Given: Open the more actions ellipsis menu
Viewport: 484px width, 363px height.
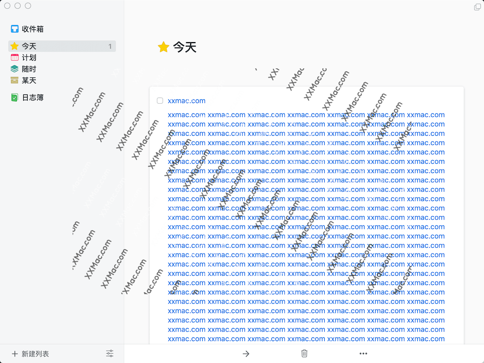Looking at the screenshot, I should [363, 354].
